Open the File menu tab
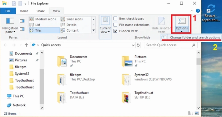222x117 pixels. (8, 11)
